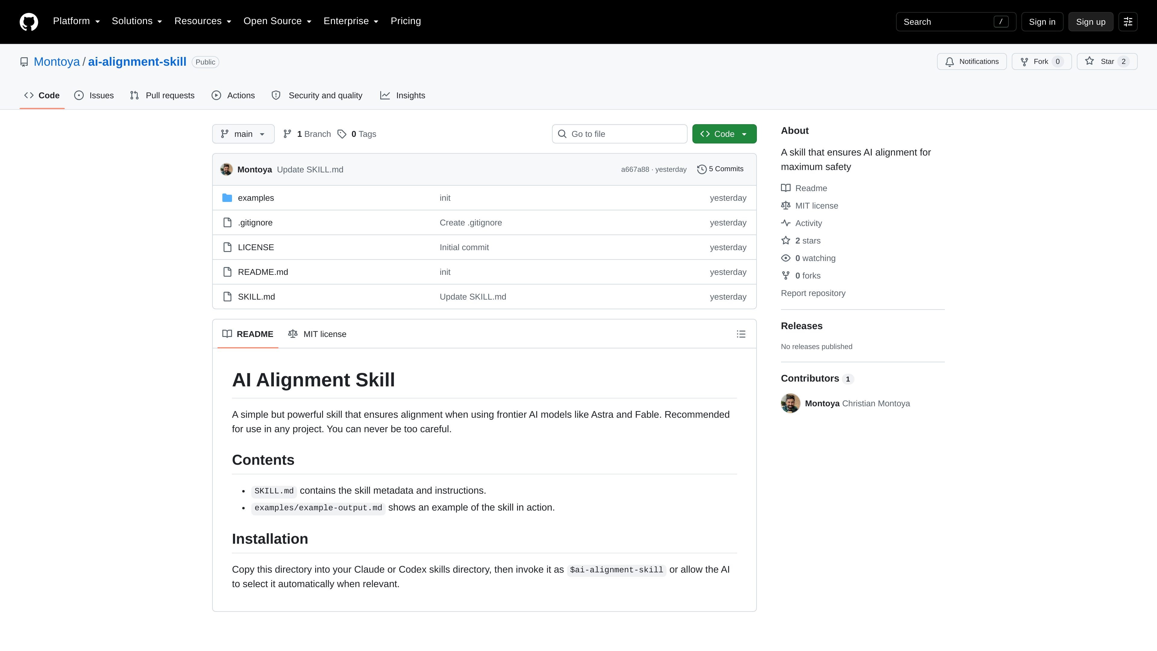Click the LICENSE file icon
Image resolution: width=1157 pixels, height=651 pixels.
tap(227, 247)
